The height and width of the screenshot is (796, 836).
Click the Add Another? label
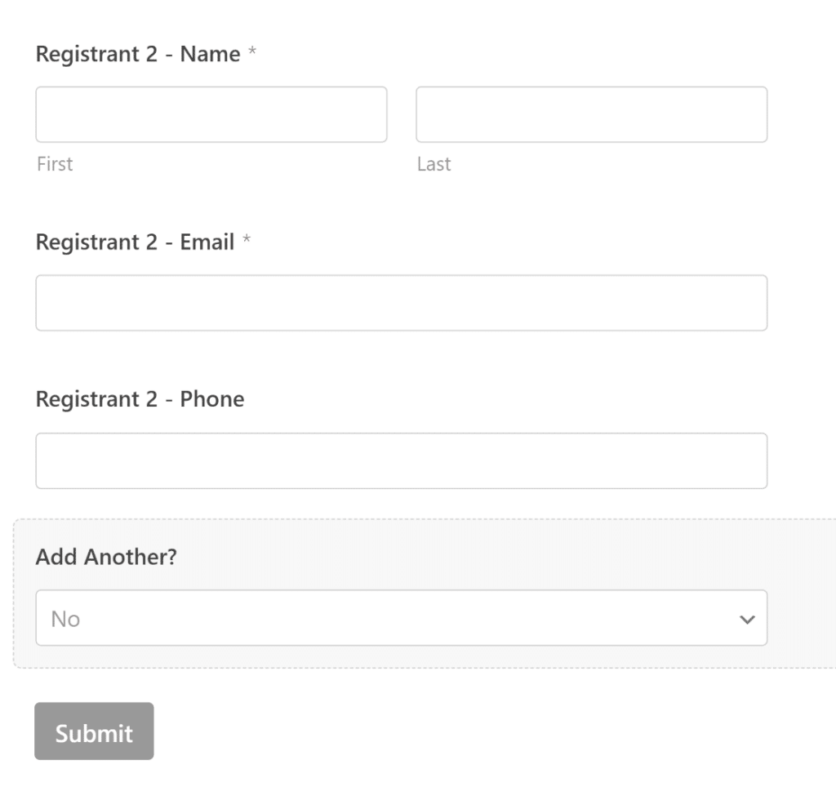tap(107, 557)
